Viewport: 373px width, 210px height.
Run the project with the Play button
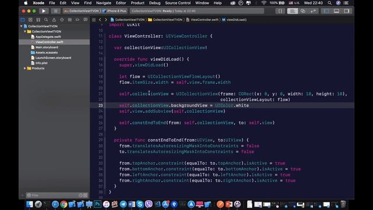pos(44,11)
